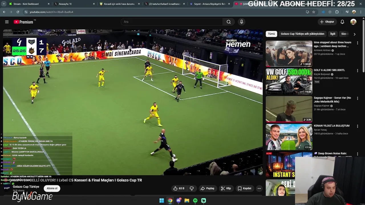Open the YouTube account avatar menu
This screenshot has height=205, width=365.
click(353, 22)
